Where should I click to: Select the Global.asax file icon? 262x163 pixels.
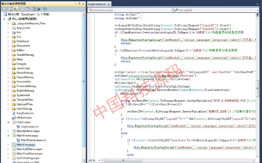(x=14, y=118)
